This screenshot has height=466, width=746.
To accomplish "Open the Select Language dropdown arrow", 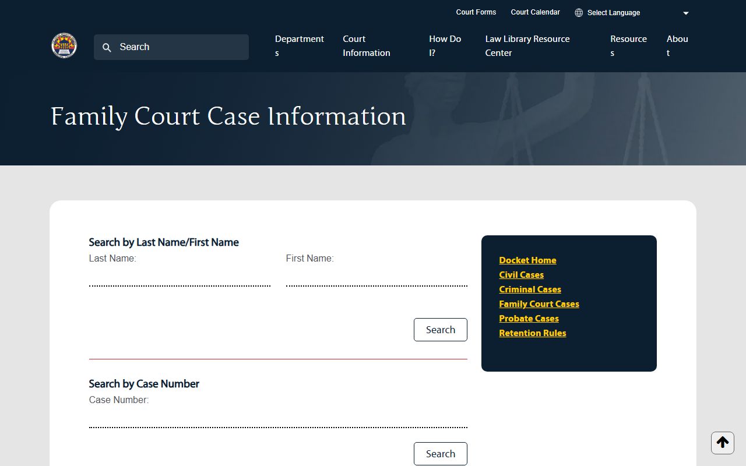I will pos(686,13).
